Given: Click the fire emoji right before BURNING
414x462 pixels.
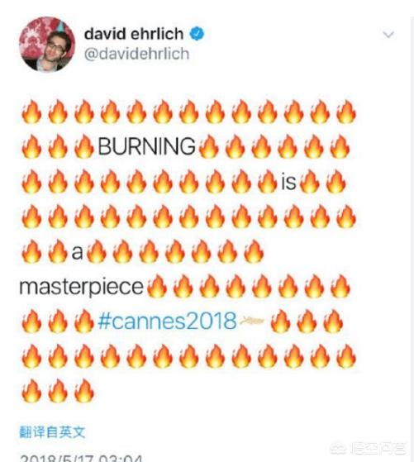Looking at the screenshot, I should point(84,146).
